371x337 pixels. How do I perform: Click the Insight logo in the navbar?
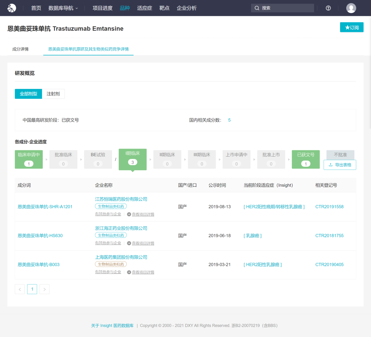pyautogui.click(x=12, y=8)
